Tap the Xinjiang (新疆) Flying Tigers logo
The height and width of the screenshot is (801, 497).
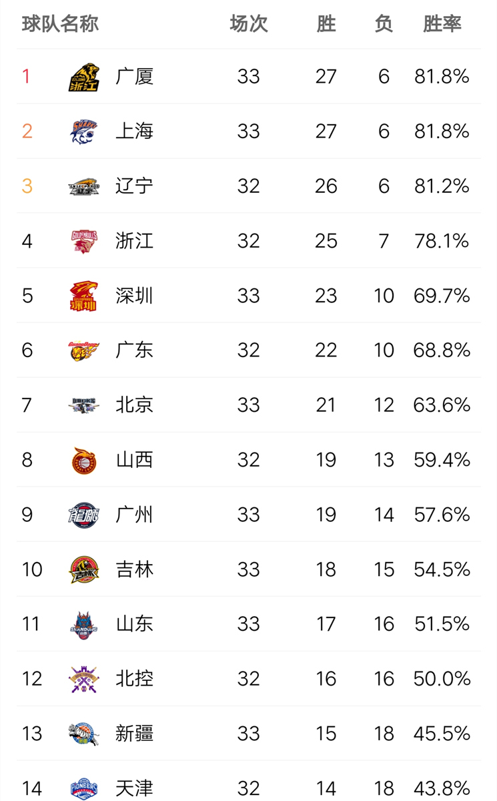(x=85, y=734)
